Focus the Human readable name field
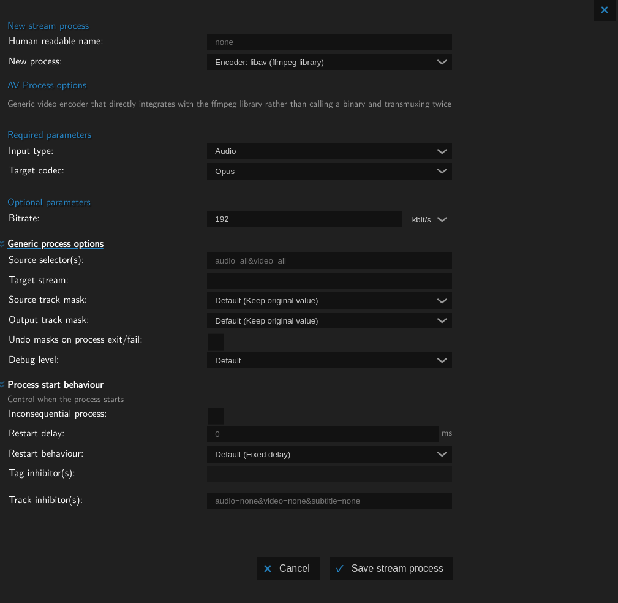 click(329, 42)
